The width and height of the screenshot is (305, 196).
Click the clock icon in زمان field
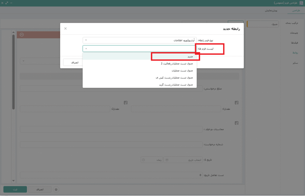point(144,160)
